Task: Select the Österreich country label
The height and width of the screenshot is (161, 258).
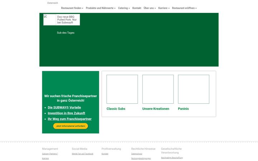Action: (x=52, y=3)
